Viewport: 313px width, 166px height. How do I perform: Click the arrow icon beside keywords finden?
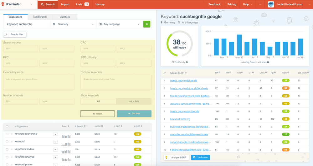55,150
